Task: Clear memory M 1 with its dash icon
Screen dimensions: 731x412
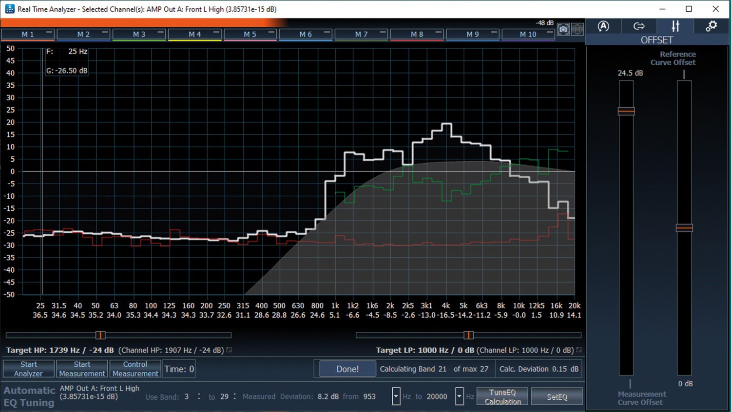Action: click(49, 32)
